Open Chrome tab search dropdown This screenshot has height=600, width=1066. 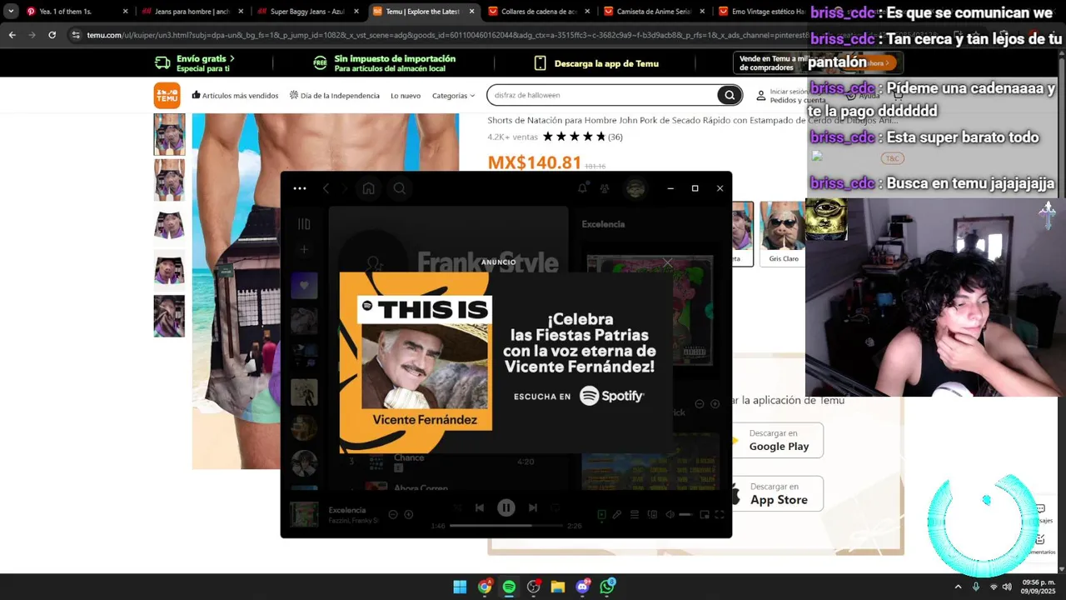pyautogui.click(x=10, y=12)
